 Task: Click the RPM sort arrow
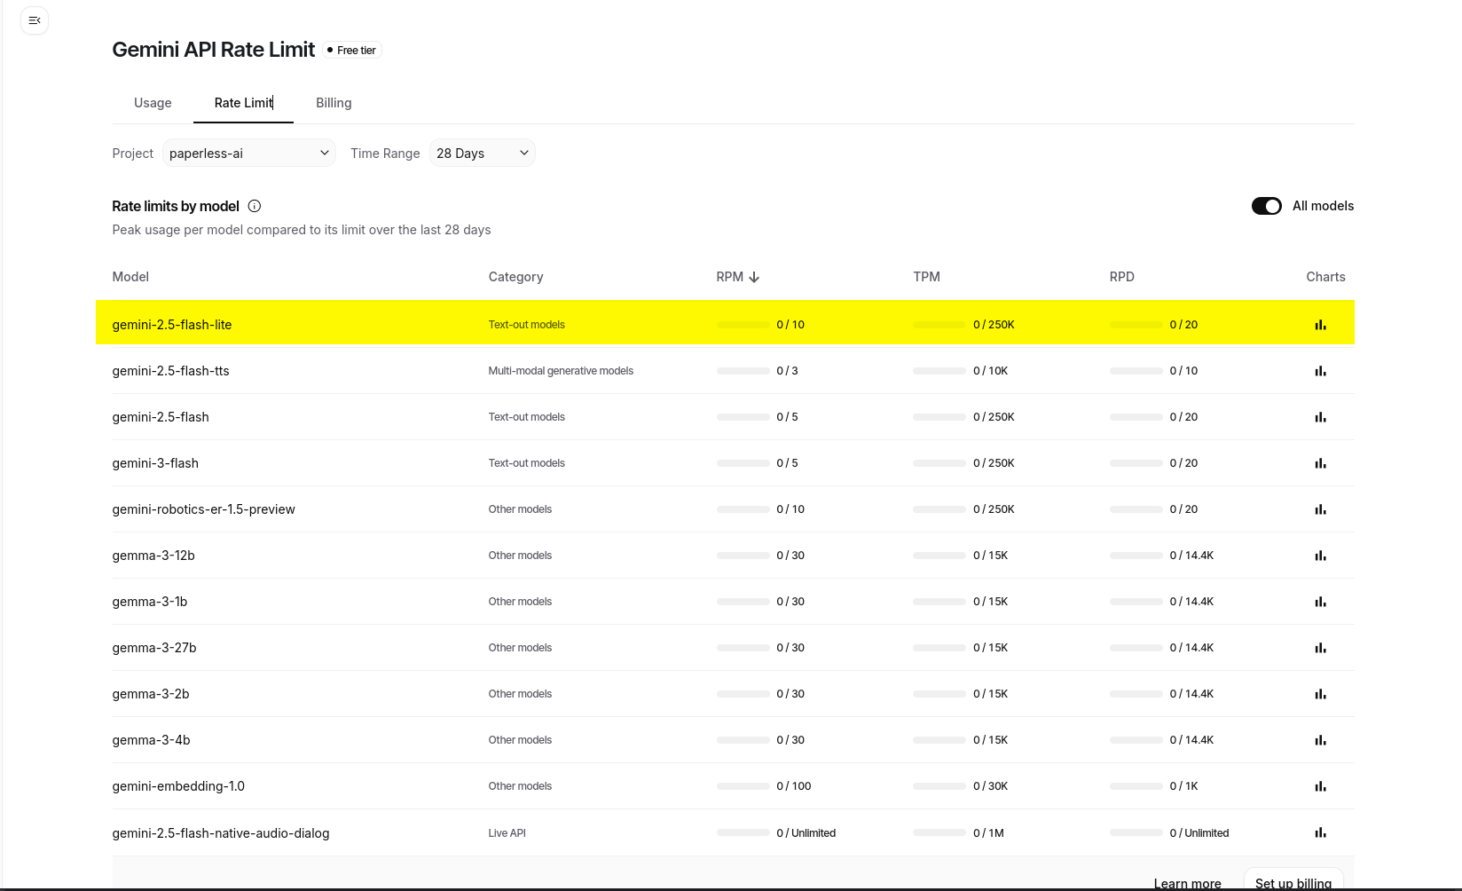[x=754, y=278]
